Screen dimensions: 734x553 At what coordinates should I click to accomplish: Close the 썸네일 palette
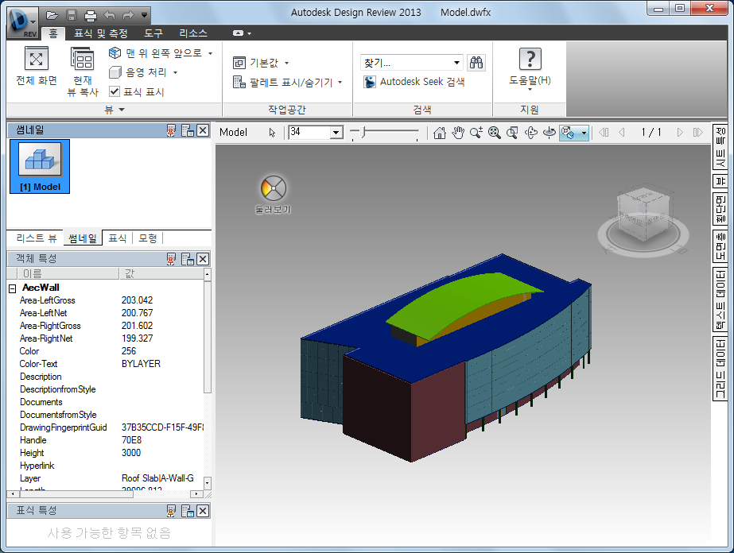click(x=203, y=130)
